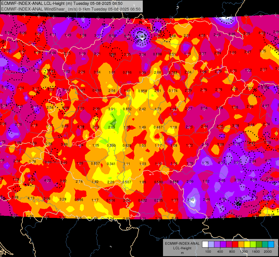Click the WindShear 0-1km title line
The height and width of the screenshot is (257, 279).
[71, 9]
